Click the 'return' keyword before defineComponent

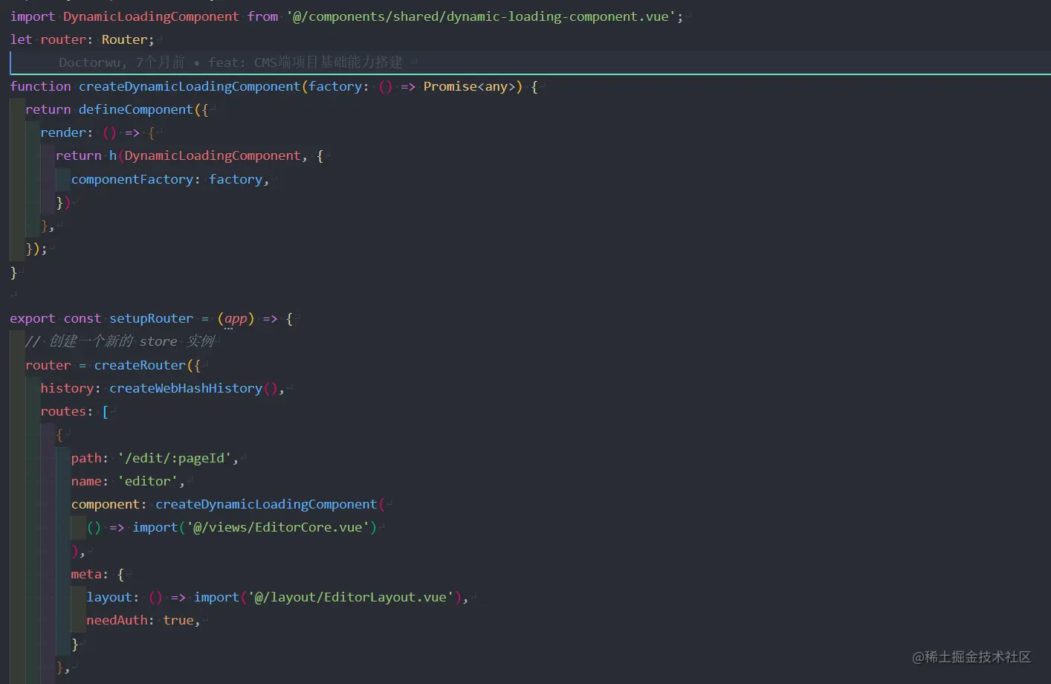(48, 109)
